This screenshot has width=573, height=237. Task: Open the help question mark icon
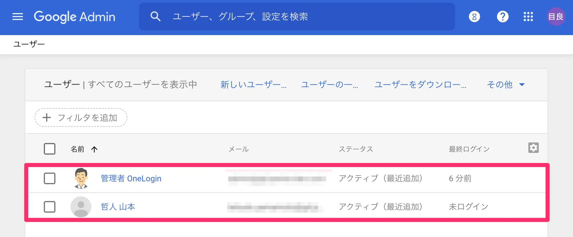[502, 17]
